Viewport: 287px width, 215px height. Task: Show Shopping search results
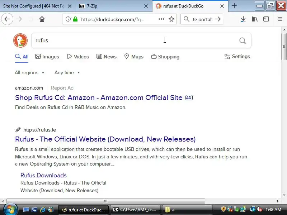point(165,57)
